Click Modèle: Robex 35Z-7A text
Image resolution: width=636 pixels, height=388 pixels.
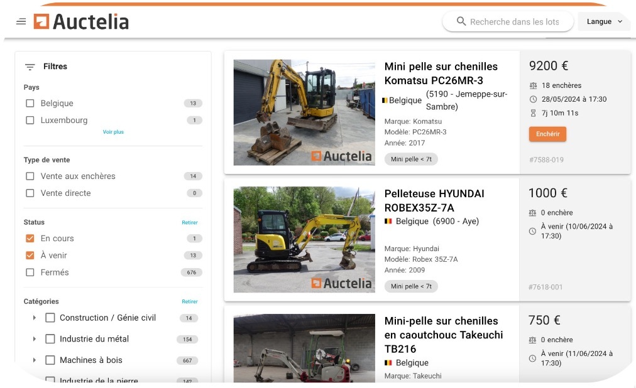pos(421,259)
